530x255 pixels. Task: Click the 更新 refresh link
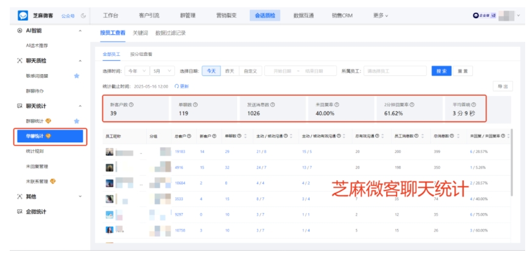182,86
